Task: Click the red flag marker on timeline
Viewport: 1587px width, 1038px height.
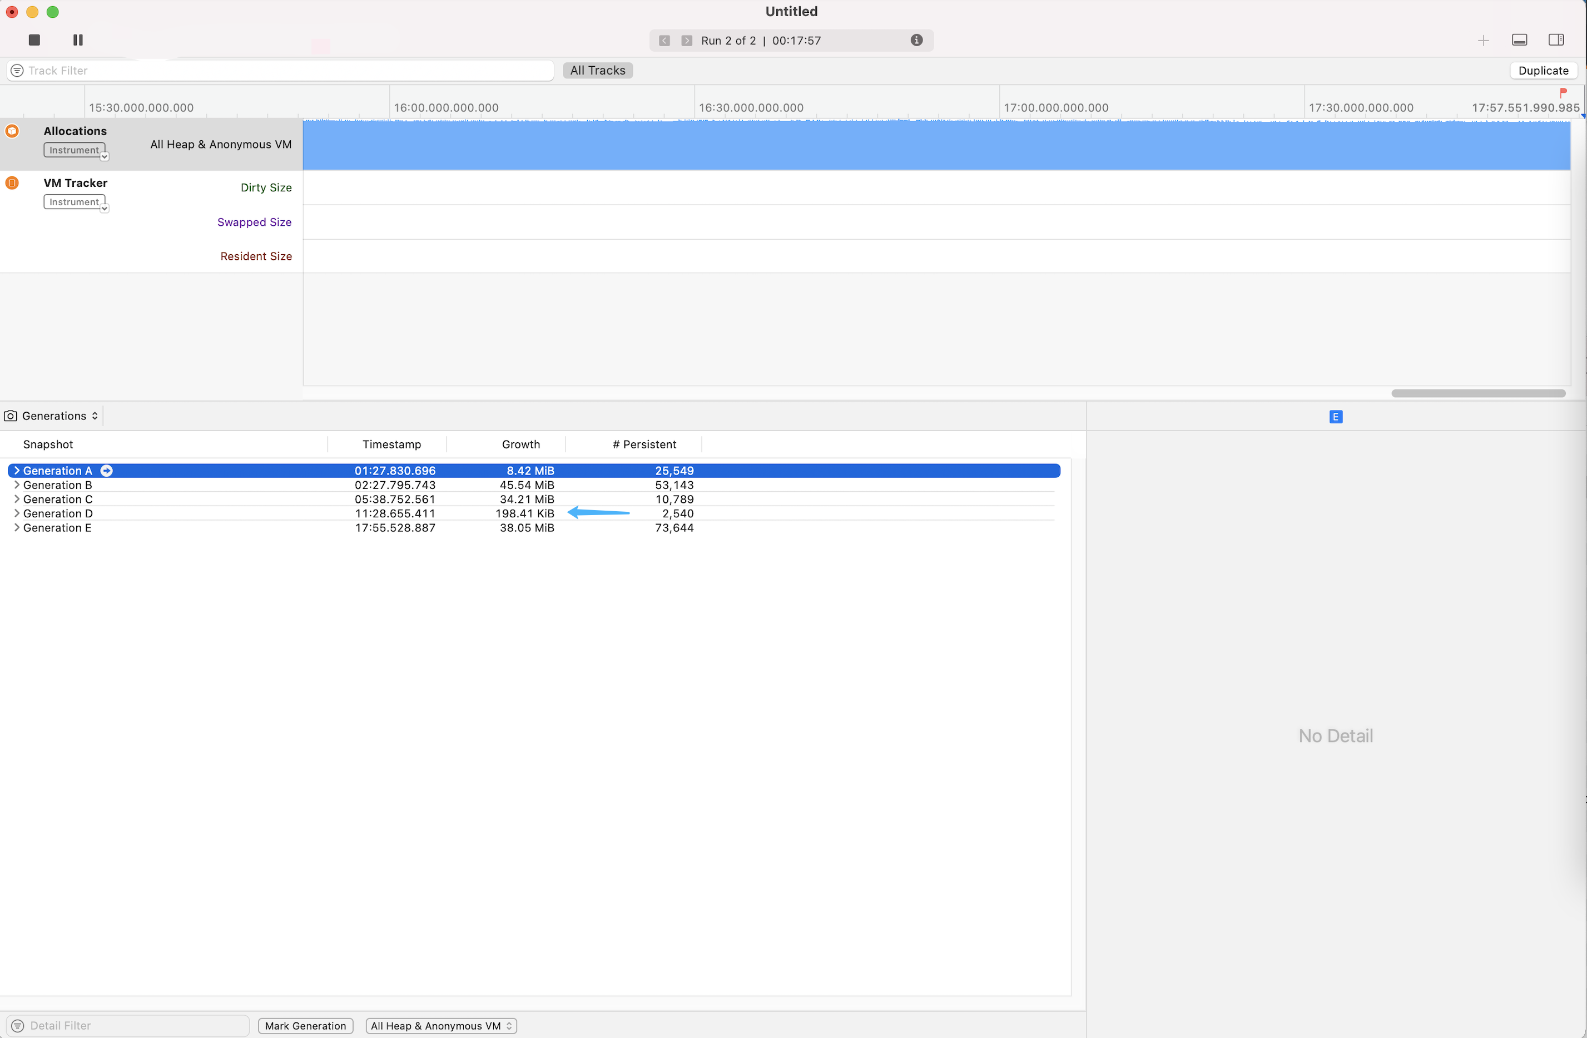Action: point(1563,93)
